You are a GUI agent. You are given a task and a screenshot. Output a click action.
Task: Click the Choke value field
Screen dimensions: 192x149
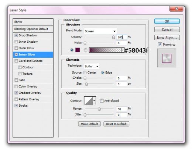point(121,78)
